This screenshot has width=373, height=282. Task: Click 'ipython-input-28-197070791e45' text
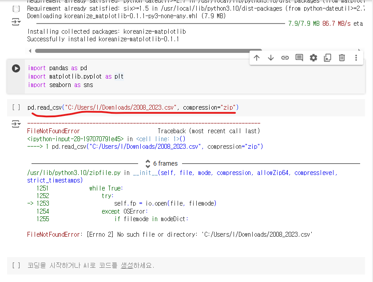pyautogui.click(x=75, y=139)
